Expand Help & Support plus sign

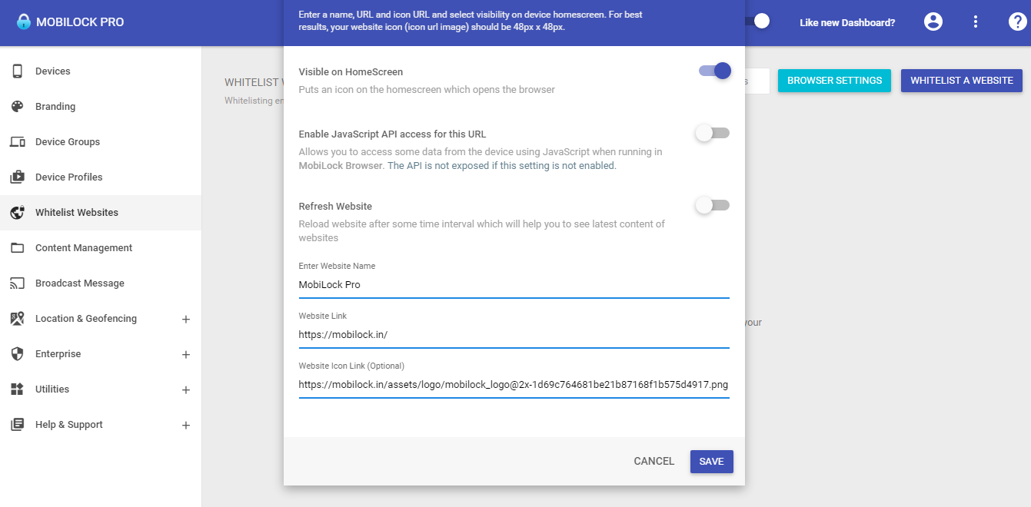click(x=186, y=426)
